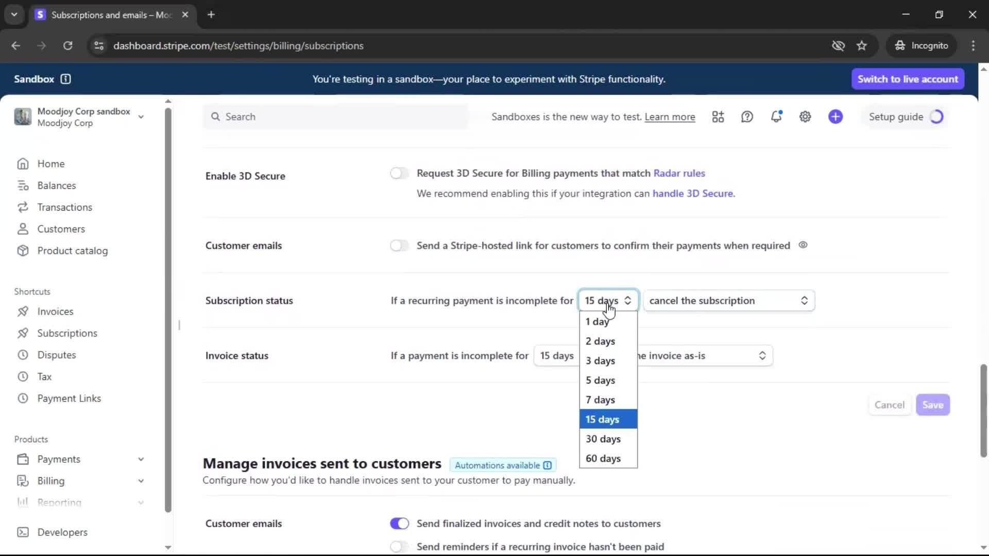
Task: Click the blue plus create icon
Action: [835, 117]
